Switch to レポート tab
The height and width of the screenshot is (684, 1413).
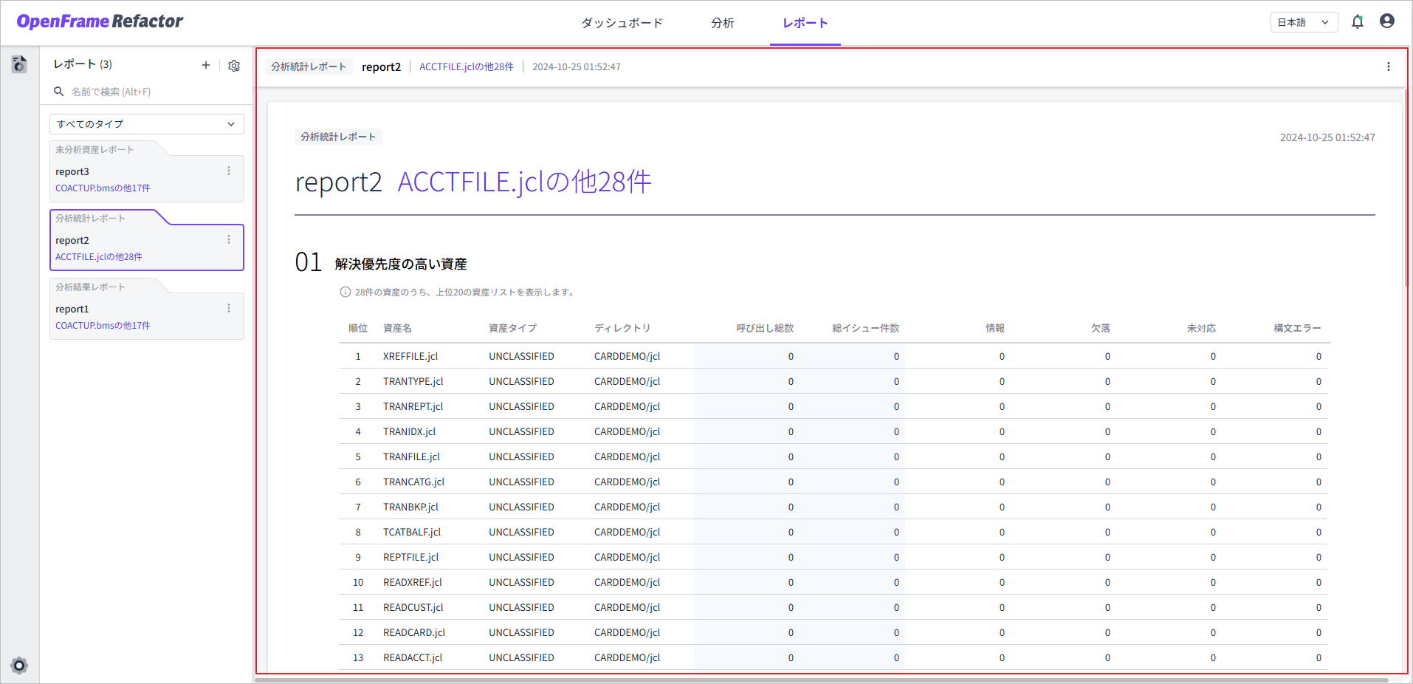805,23
